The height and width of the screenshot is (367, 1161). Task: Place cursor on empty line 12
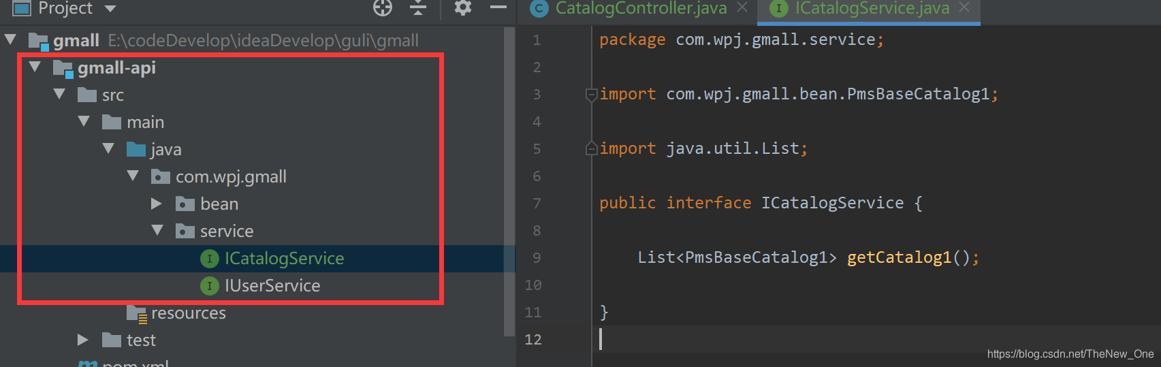[876, 339]
